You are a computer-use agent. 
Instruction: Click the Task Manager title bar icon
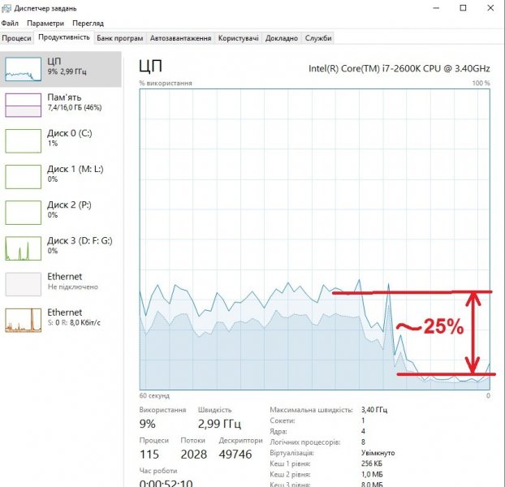7,8
